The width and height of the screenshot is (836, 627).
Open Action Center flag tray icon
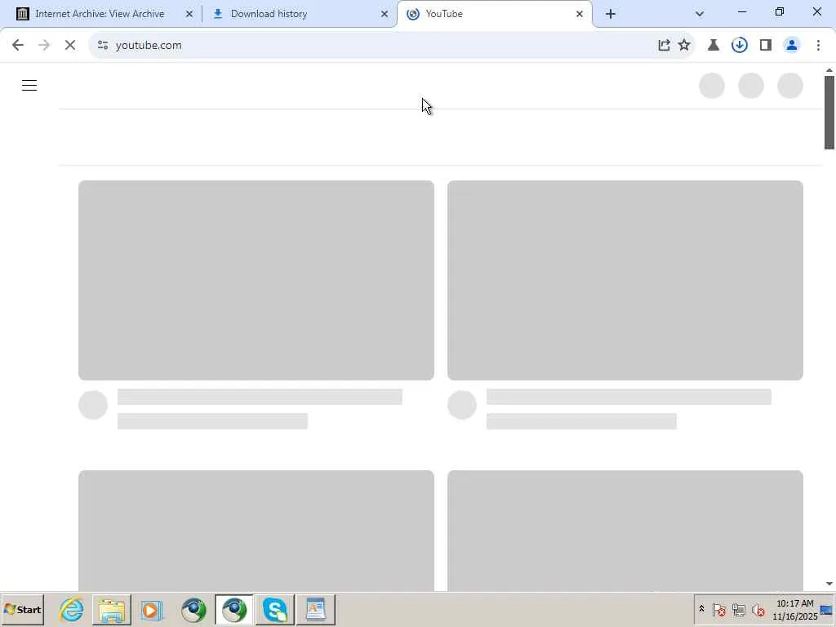coord(718,609)
